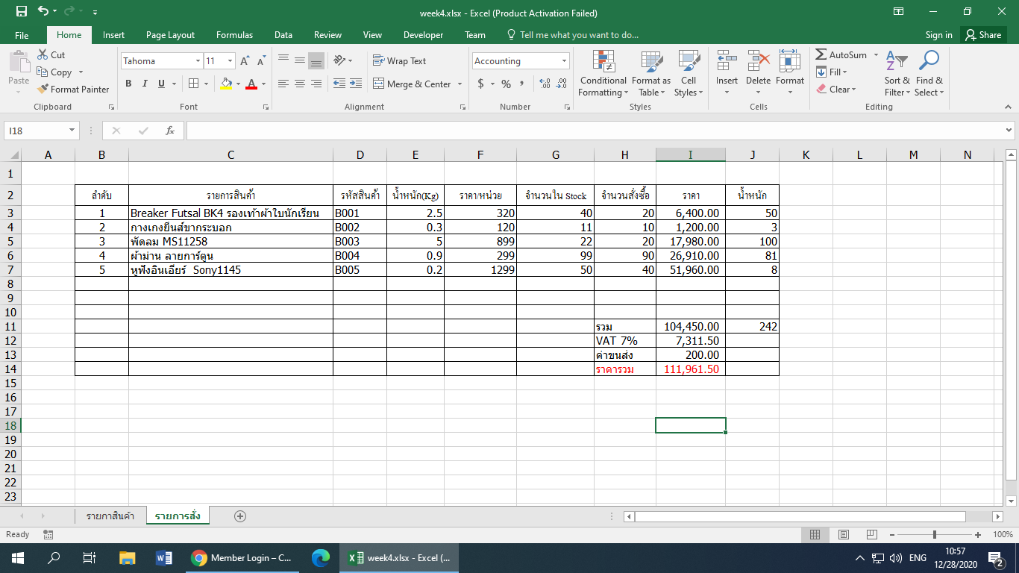Expand the font name Tahoma dropdown
1019x573 pixels.
[x=198, y=61]
